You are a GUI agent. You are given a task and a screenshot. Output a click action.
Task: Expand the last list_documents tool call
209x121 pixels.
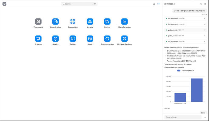click(185, 42)
